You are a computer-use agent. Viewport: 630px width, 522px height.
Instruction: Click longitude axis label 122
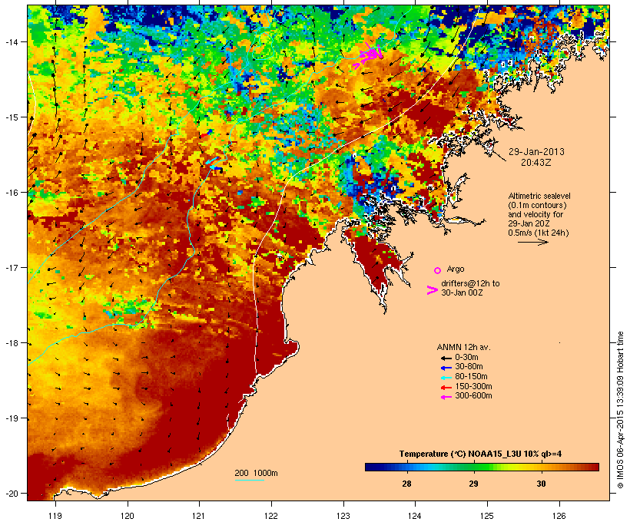click(x=271, y=516)
